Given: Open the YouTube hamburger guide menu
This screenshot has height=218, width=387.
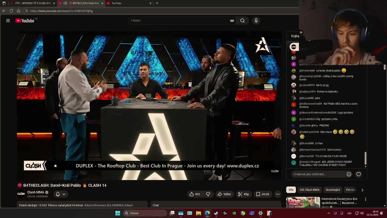Looking at the screenshot, I should (8, 21).
